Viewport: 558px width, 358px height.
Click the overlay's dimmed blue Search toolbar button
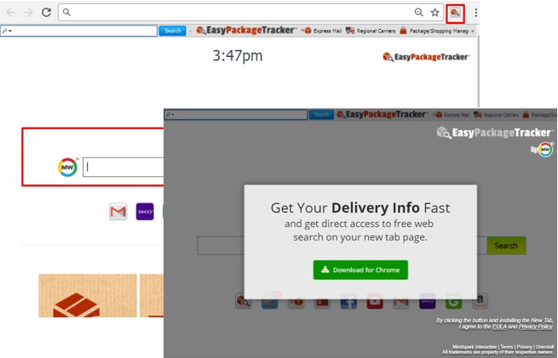pyautogui.click(x=321, y=115)
